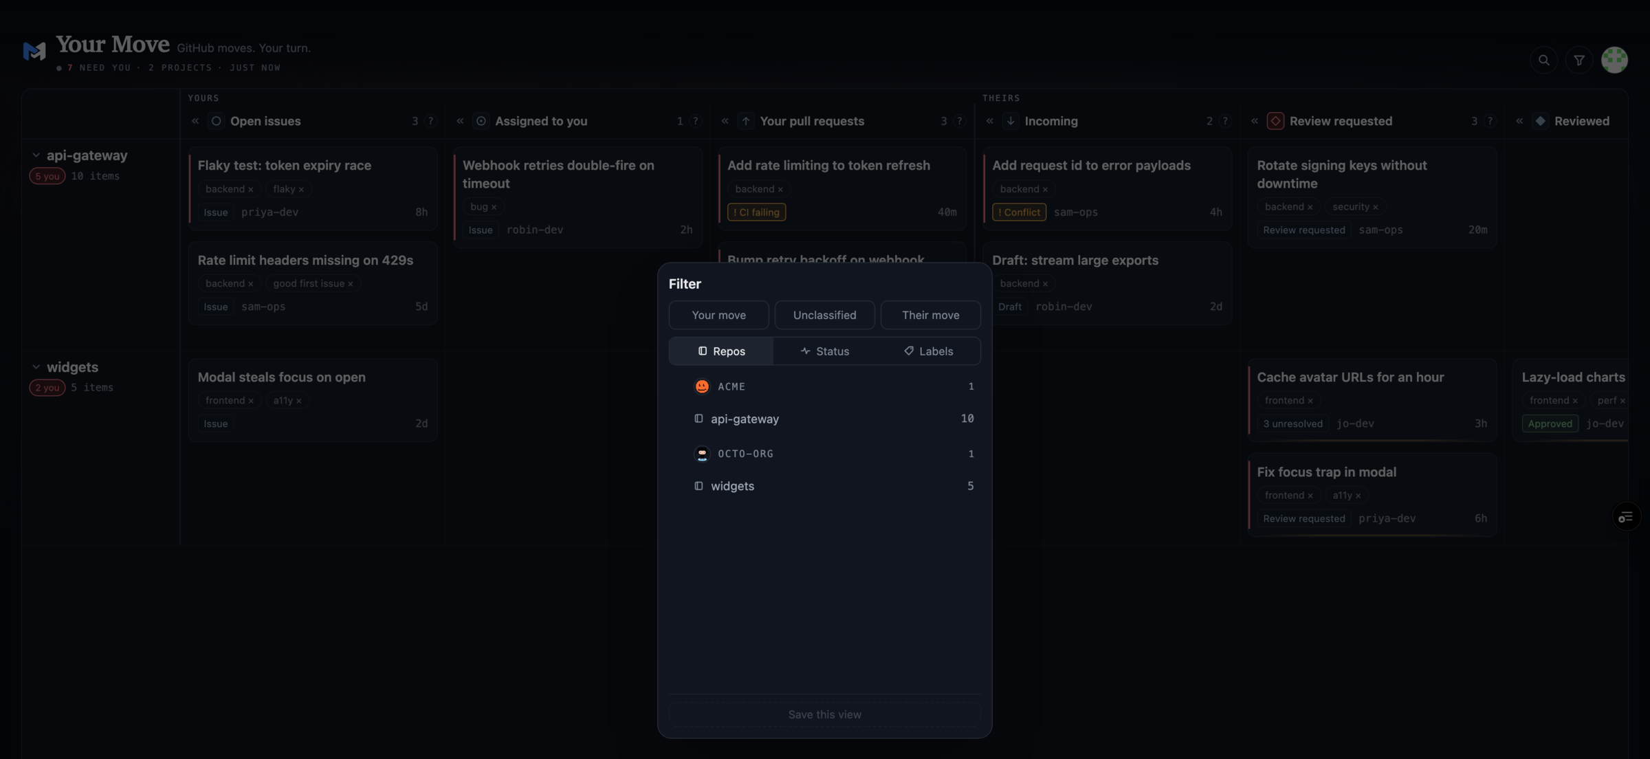This screenshot has height=759, width=1650.
Task: Click the Open issues column circle icon
Action: pos(216,121)
